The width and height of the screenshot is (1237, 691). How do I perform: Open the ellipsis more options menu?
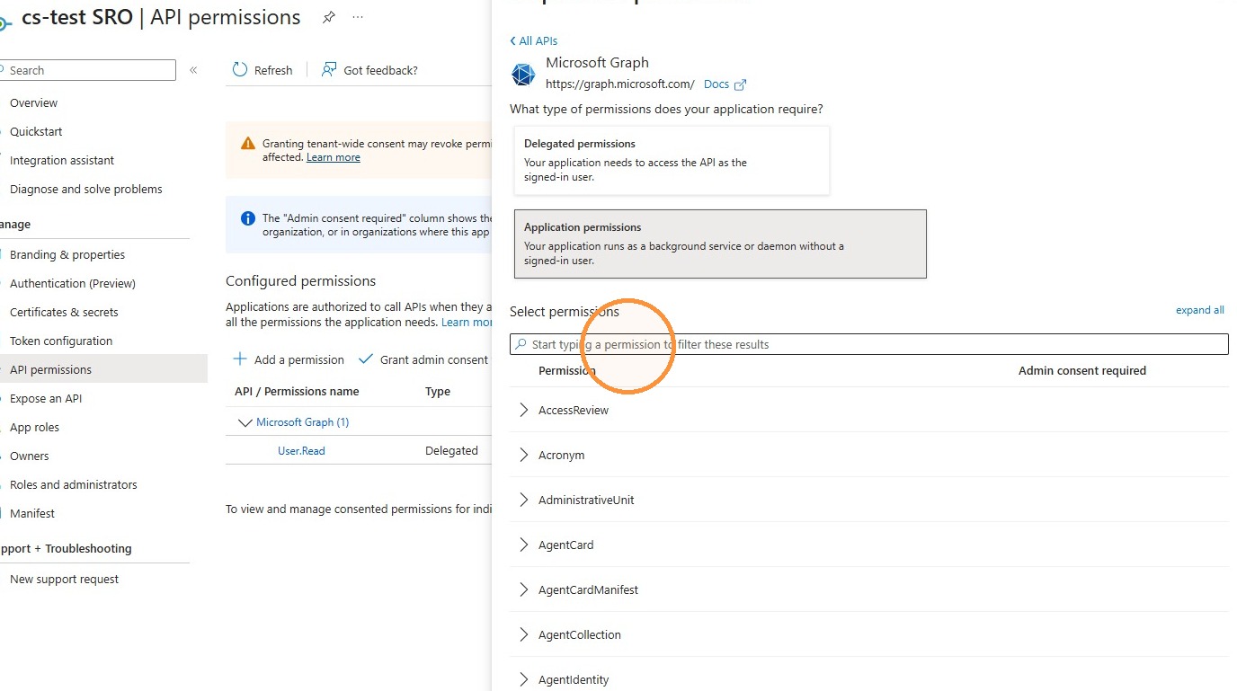click(358, 17)
